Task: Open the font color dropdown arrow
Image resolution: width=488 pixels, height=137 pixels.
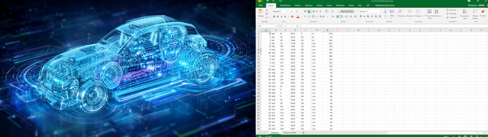Action: coord(300,16)
